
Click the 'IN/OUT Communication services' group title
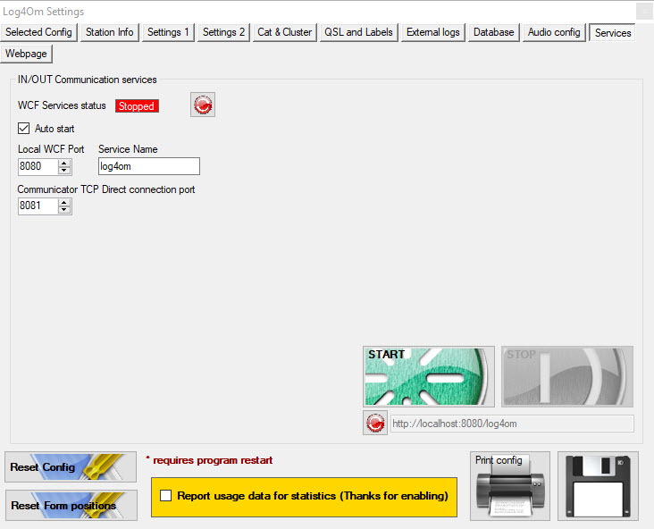pyautogui.click(x=88, y=80)
